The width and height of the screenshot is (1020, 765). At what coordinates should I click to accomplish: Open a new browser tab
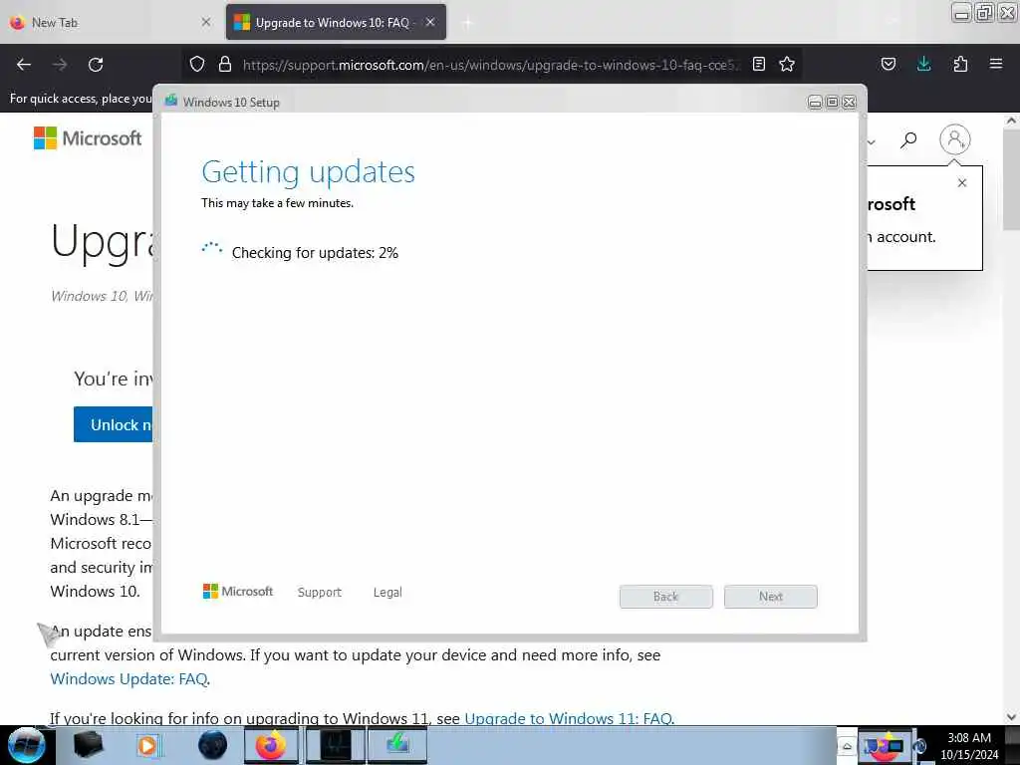(x=468, y=23)
